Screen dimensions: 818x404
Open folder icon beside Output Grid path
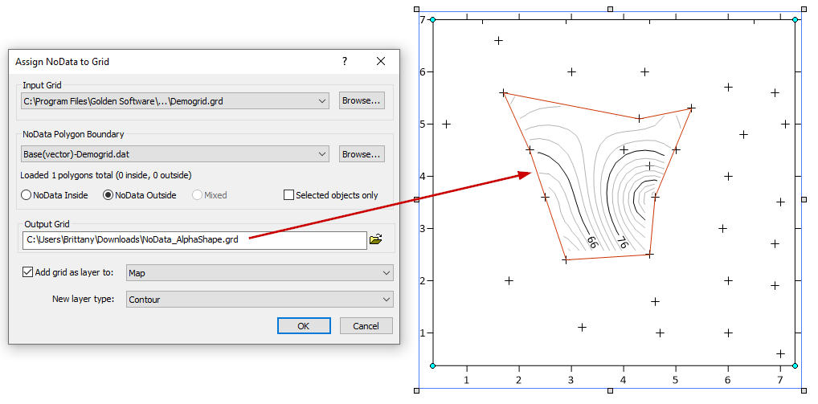pos(375,240)
